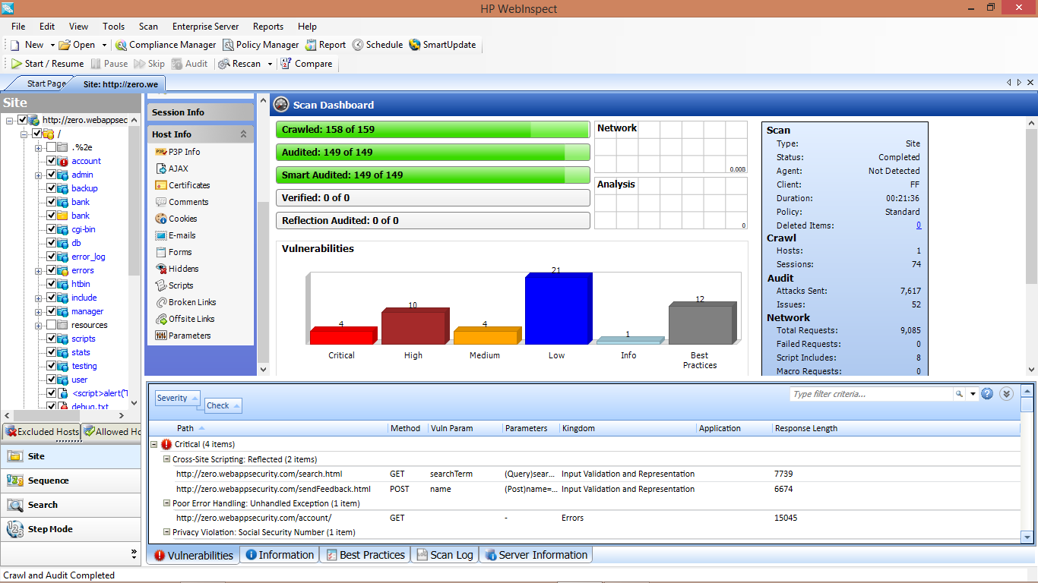Collapse the Host Info section chevron
Screen dimensions: 1038x583
point(243,134)
